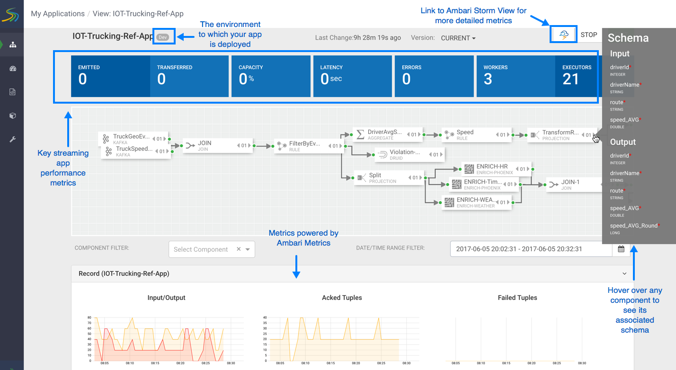Viewport: 676px width, 370px height.
Task: Open the dashboard gauge icon in sidebar
Action: point(13,69)
